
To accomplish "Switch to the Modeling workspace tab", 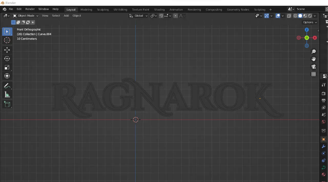I will 86,10.
